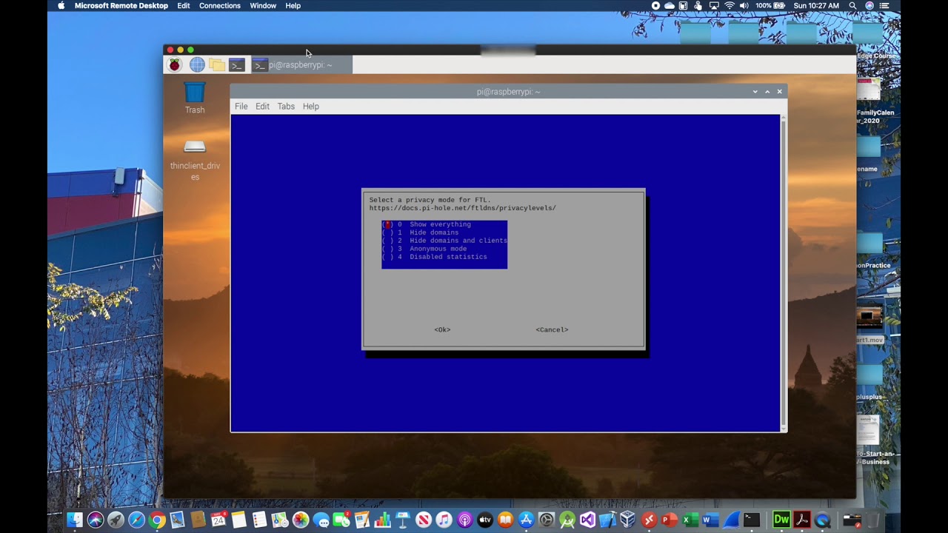Open Music app from the Dock

444,520
